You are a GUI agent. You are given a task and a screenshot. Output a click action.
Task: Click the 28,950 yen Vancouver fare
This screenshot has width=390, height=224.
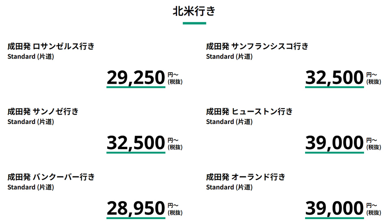[136, 209]
